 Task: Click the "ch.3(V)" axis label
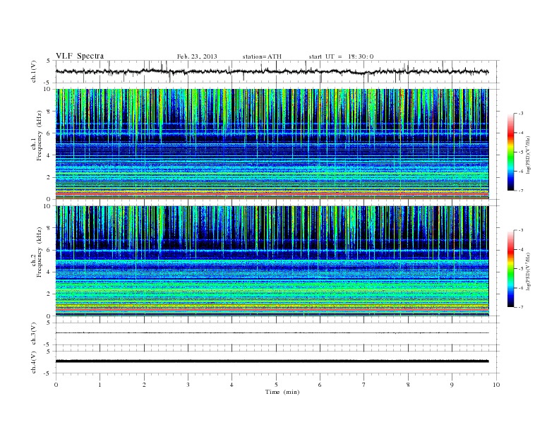click(34, 334)
